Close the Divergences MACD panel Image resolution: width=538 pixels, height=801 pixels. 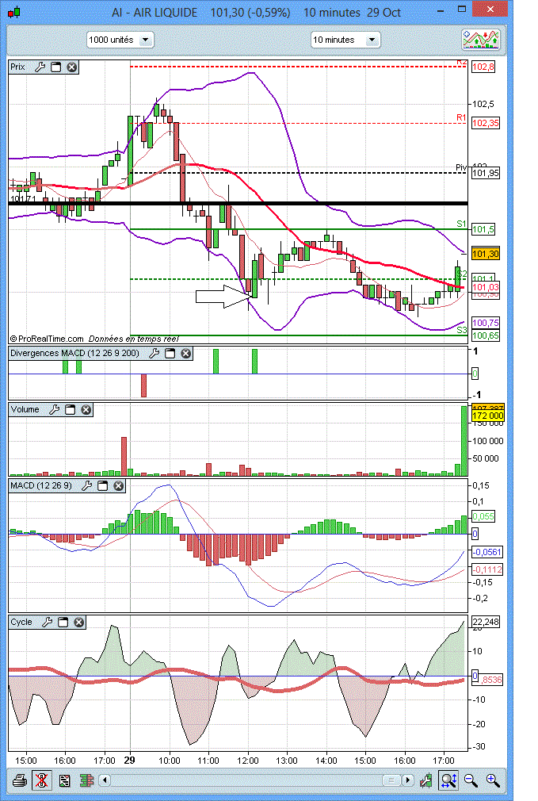186,353
